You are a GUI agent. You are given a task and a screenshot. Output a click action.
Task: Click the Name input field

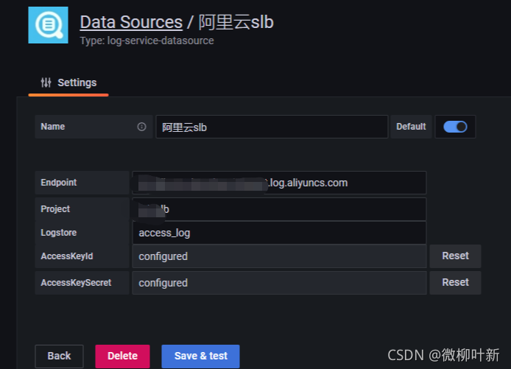point(272,127)
